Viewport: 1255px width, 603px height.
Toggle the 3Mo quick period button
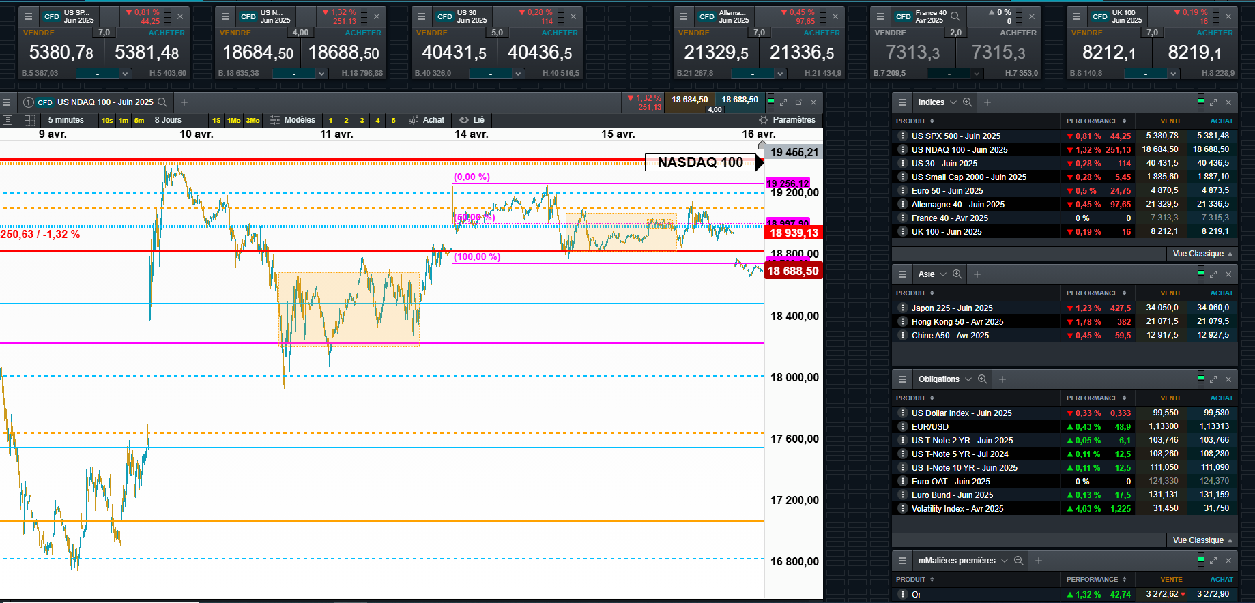click(x=253, y=121)
